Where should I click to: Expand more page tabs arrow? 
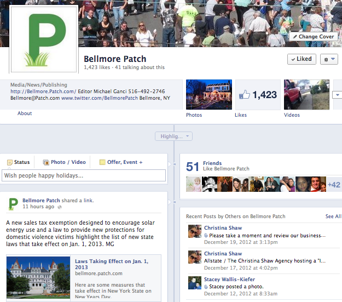pyautogui.click(x=337, y=95)
